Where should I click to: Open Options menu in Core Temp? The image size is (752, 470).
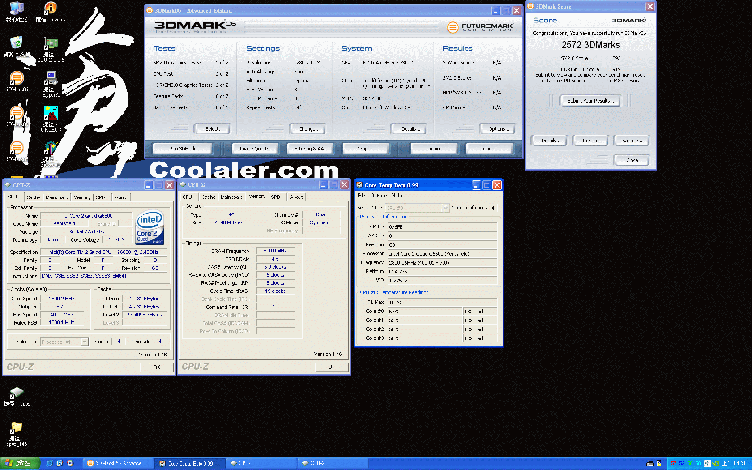pos(378,196)
